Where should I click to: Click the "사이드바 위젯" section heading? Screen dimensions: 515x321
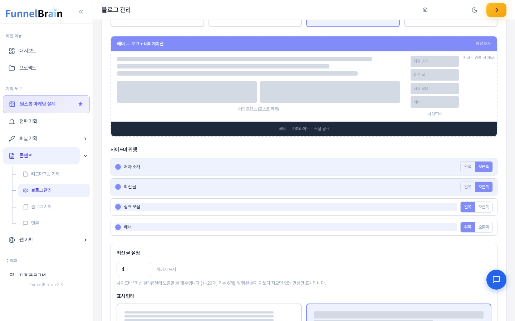(x=124, y=149)
